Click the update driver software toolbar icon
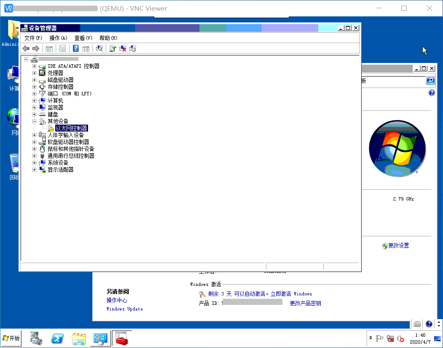Screen dimensions: 443x348 (x=113, y=49)
